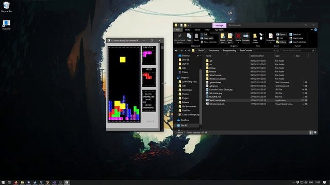Viewport: 330px width, 185px height.
Task: Switch to the View ribbon tab
Action: tap(207, 30)
